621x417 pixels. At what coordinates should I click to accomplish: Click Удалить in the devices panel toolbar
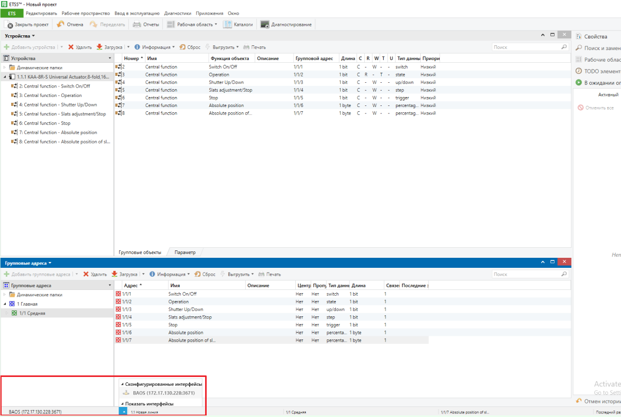point(80,47)
